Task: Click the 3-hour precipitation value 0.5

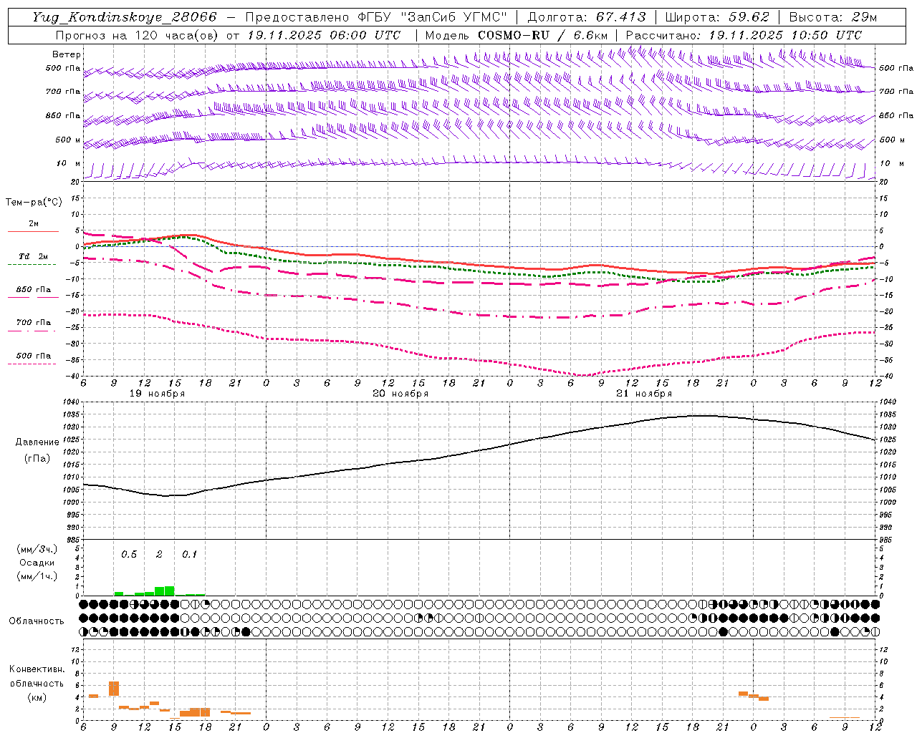Action: tap(129, 554)
